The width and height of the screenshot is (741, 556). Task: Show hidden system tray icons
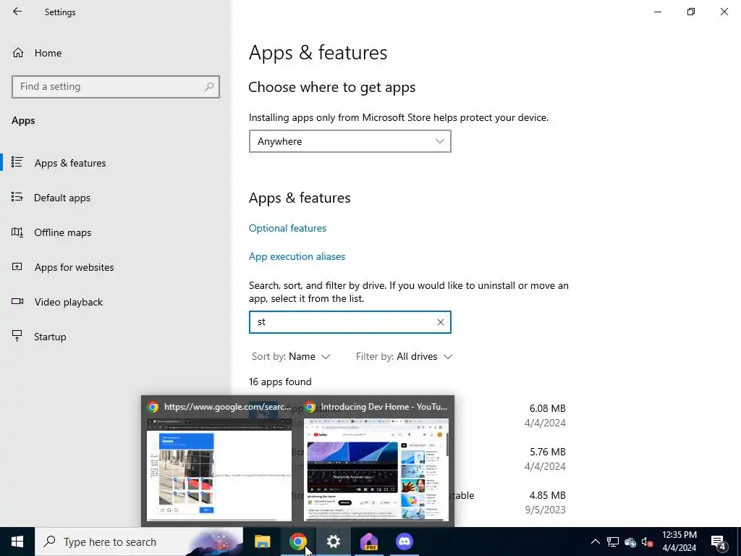coord(596,542)
